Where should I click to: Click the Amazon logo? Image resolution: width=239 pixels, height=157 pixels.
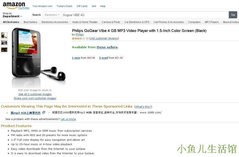pos(13,5)
